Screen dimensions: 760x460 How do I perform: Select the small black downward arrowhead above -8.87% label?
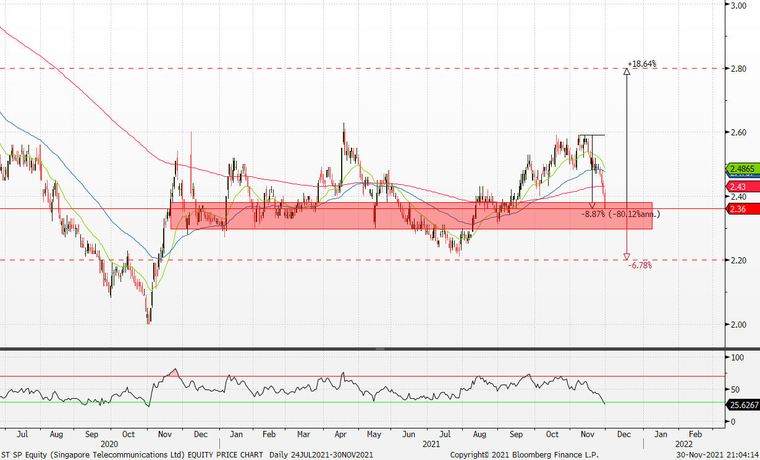593,205
